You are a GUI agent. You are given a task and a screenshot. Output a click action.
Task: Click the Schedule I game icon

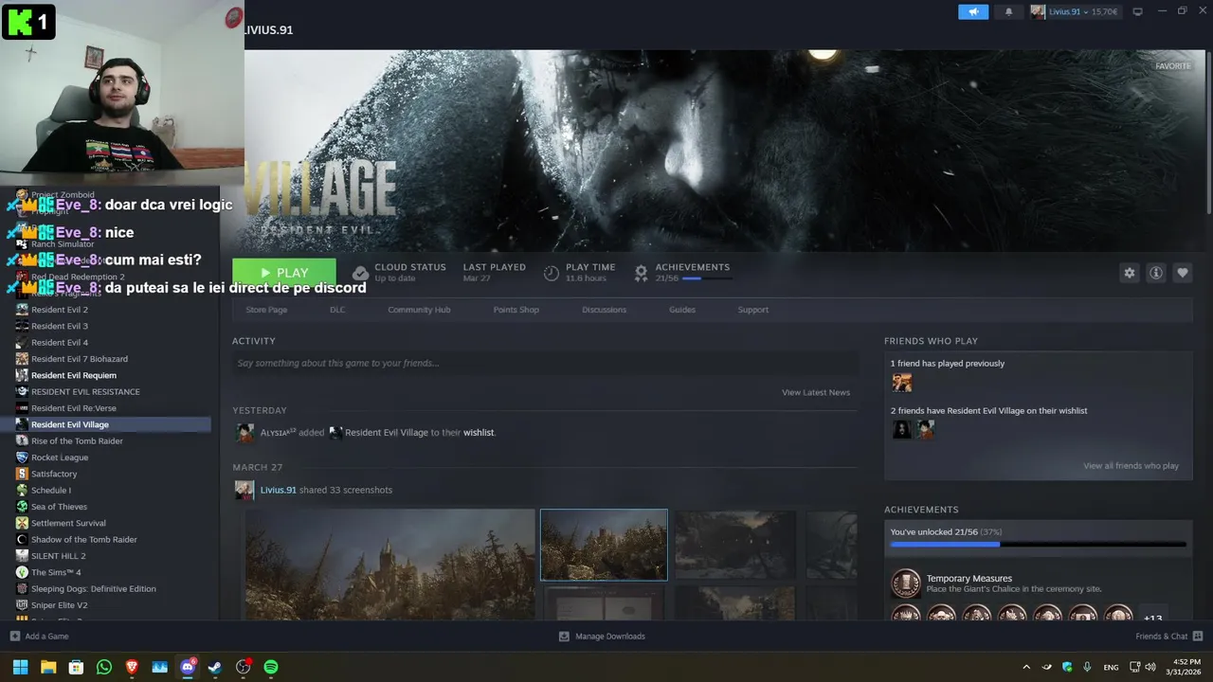(x=22, y=490)
